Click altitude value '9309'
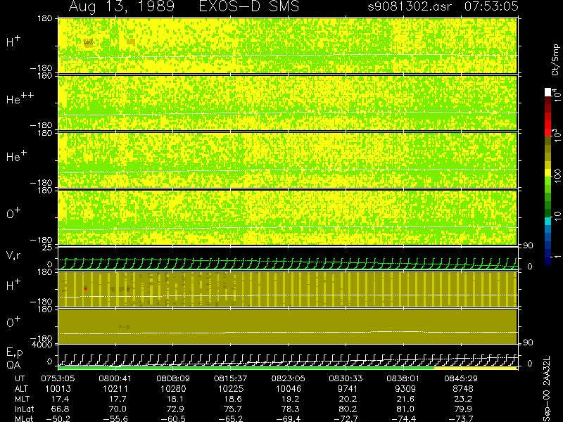Image resolution: width=563 pixels, height=422 pixels. tap(405, 389)
